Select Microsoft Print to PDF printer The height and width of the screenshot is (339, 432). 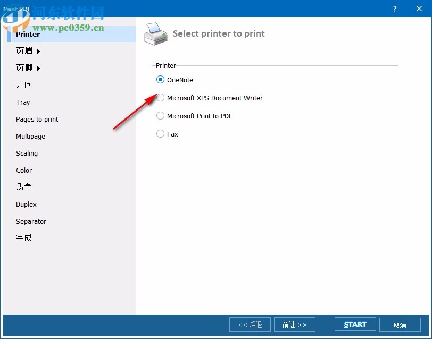[160, 116]
